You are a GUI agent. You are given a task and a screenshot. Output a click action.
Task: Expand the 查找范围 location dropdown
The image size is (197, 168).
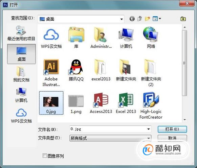(x=122, y=19)
